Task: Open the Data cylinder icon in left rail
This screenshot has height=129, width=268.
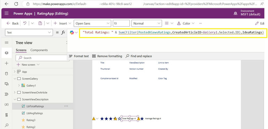Action: (7, 74)
